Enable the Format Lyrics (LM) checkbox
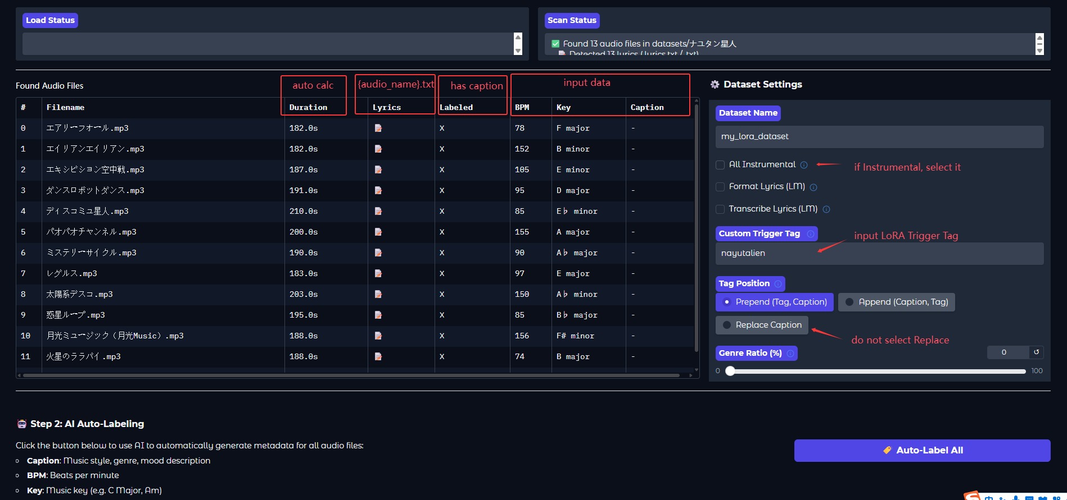This screenshot has height=500, width=1067. (720, 187)
